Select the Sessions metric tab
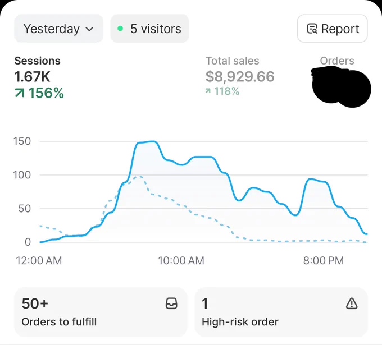The image size is (382, 345). click(39, 78)
